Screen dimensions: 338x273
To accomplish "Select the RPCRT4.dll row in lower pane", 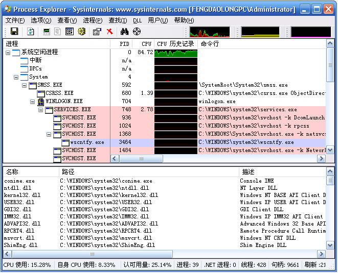I will pyautogui.click(x=164, y=231).
